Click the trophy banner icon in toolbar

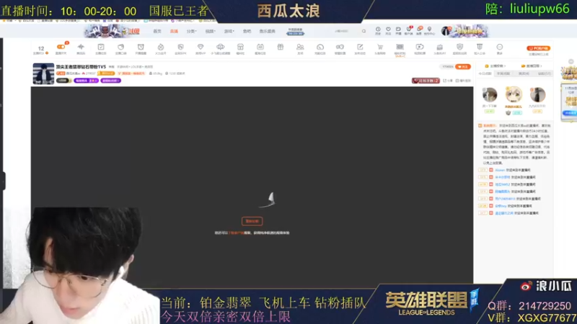pyautogui.click(x=480, y=47)
